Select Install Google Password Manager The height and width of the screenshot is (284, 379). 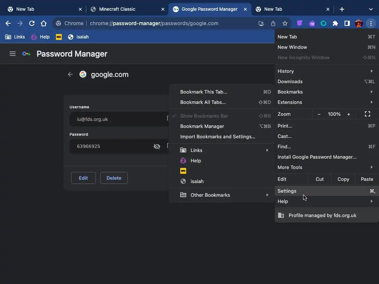(x=326, y=157)
